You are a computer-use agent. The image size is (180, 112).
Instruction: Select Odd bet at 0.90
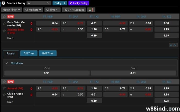click(x=47, y=73)
